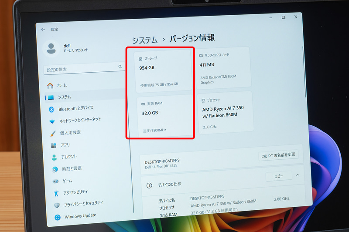Click この PC の名前を変更 button
This screenshot has height=232, width=349.
[278, 155]
